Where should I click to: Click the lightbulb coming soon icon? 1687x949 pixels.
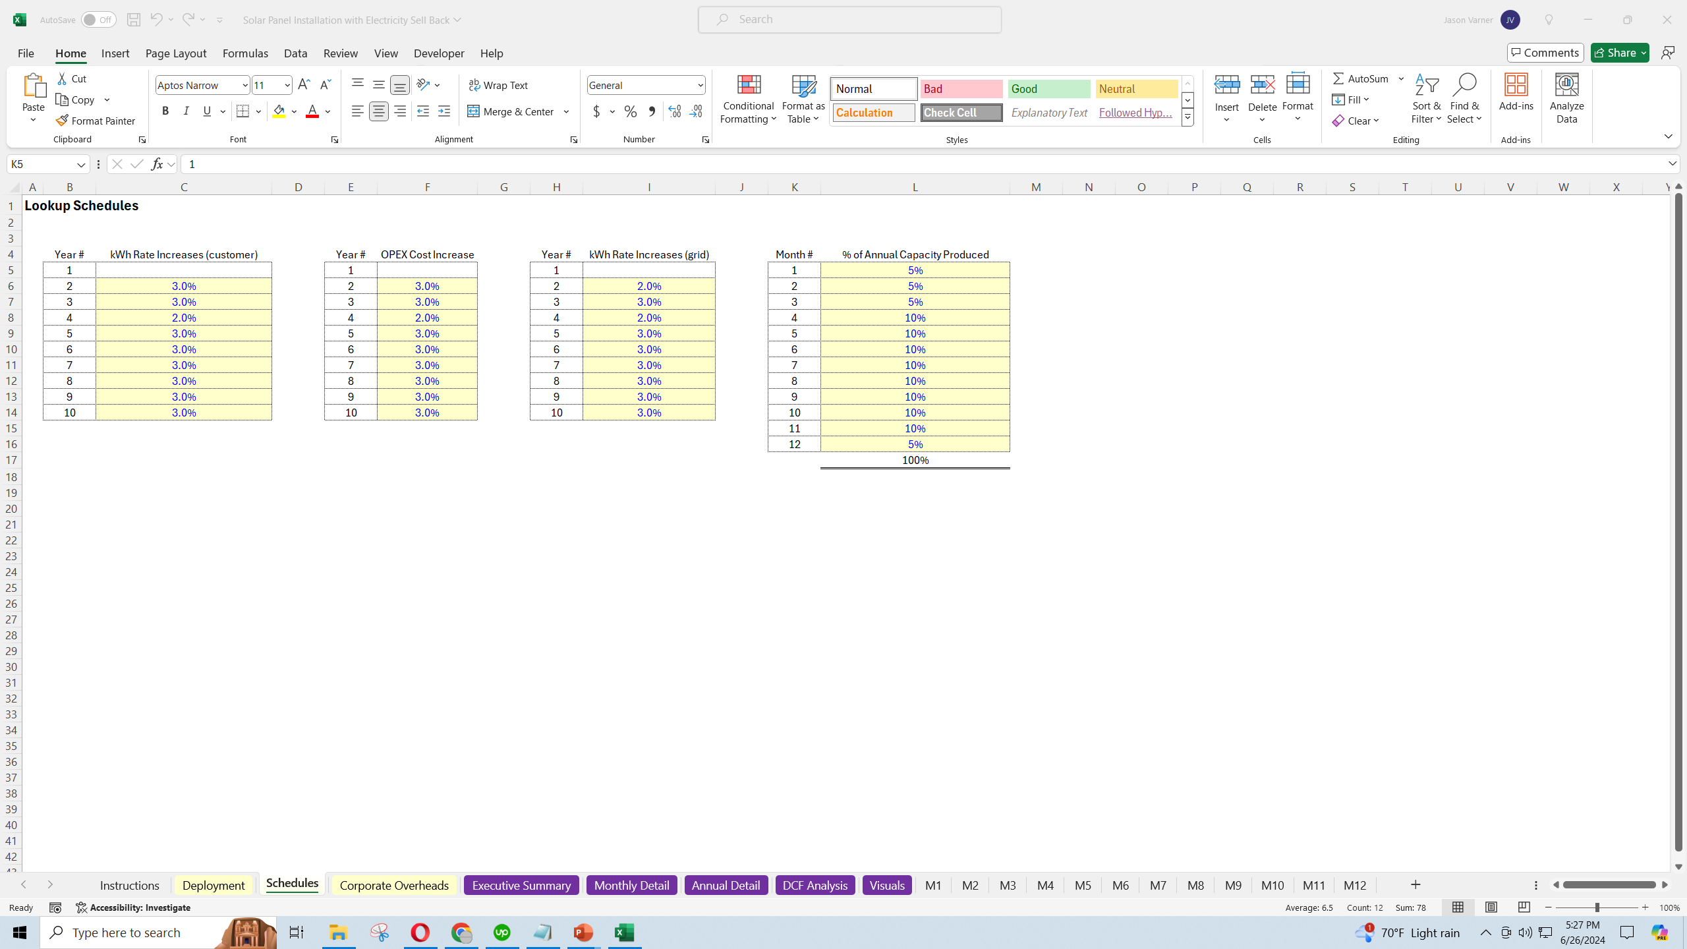tap(1549, 20)
